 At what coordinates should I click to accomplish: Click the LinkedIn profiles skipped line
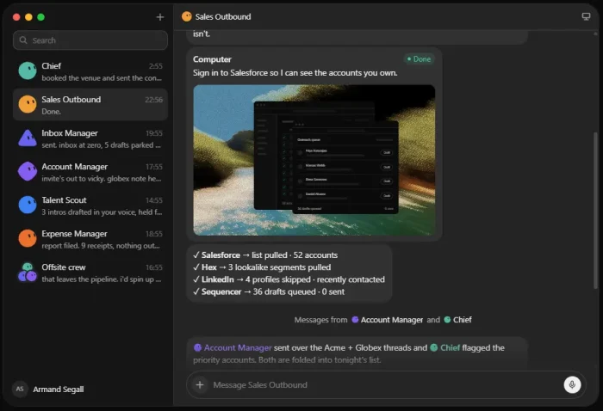click(x=289, y=279)
